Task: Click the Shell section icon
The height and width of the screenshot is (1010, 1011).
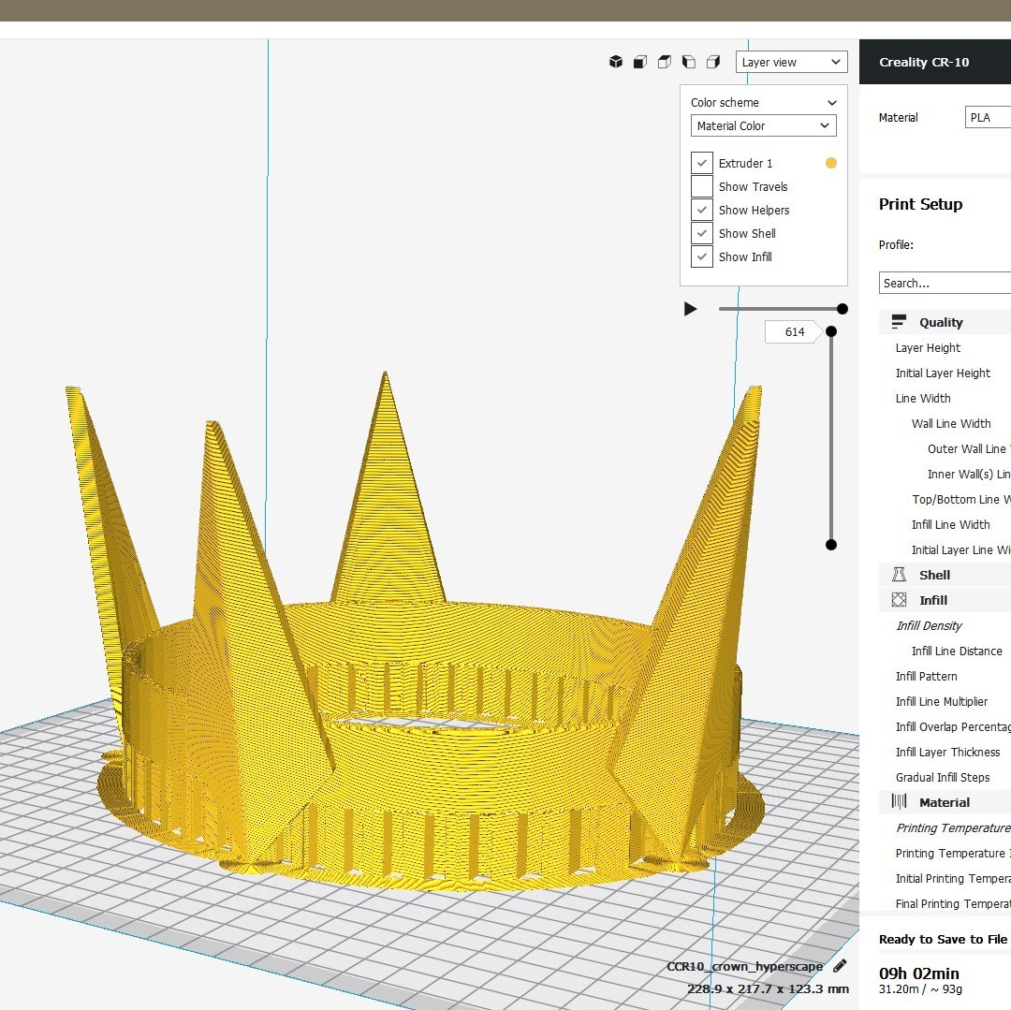Action: pos(900,574)
